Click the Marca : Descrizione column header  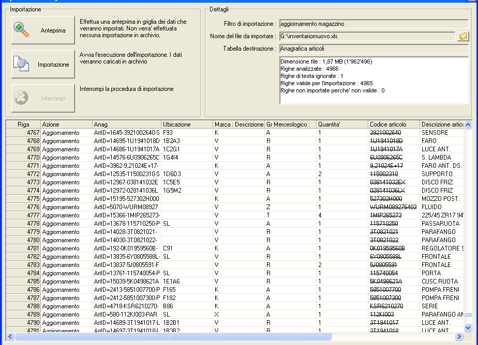pos(238,124)
